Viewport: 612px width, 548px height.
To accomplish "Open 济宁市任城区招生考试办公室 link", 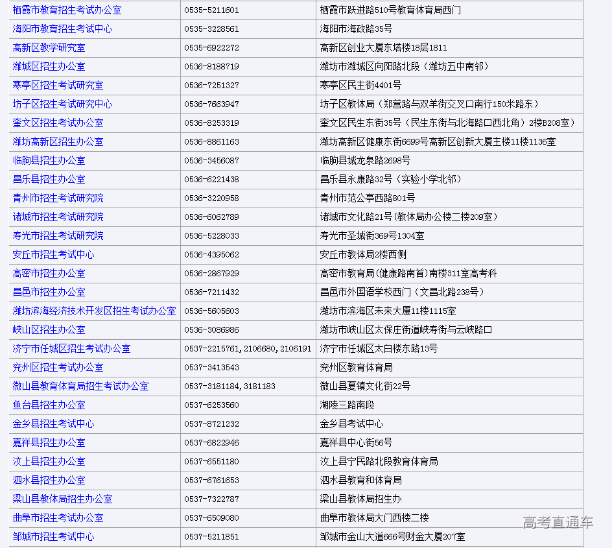I will (71, 349).
